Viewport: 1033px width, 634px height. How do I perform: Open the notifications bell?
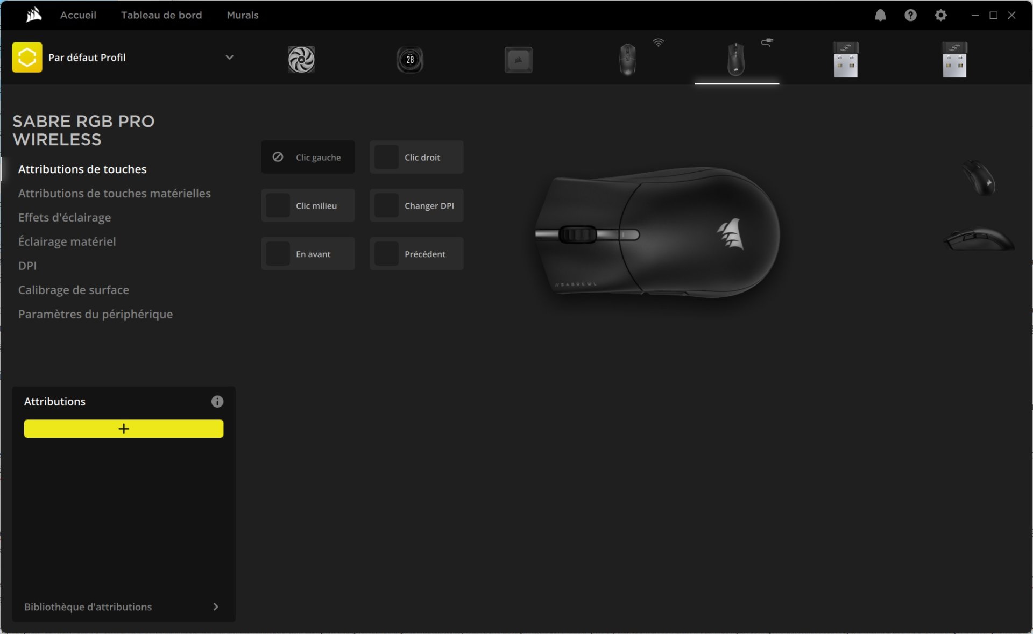click(x=880, y=15)
